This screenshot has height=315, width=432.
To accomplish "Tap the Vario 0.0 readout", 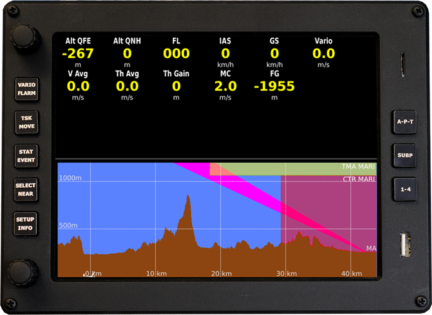I will [x=324, y=52].
